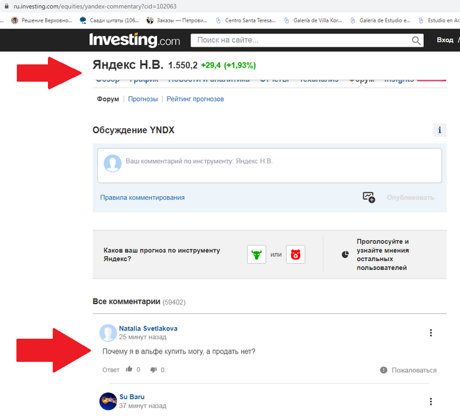This screenshot has height=416, width=460.
Task: Click the comment text Почему я в альфе купить могу
Action: tap(179, 351)
